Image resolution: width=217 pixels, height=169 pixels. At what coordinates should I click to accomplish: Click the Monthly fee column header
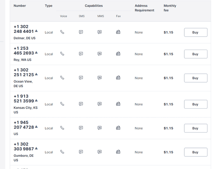click(x=170, y=8)
